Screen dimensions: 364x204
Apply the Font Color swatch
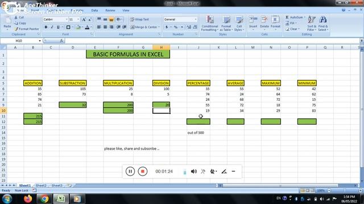tap(87, 27)
